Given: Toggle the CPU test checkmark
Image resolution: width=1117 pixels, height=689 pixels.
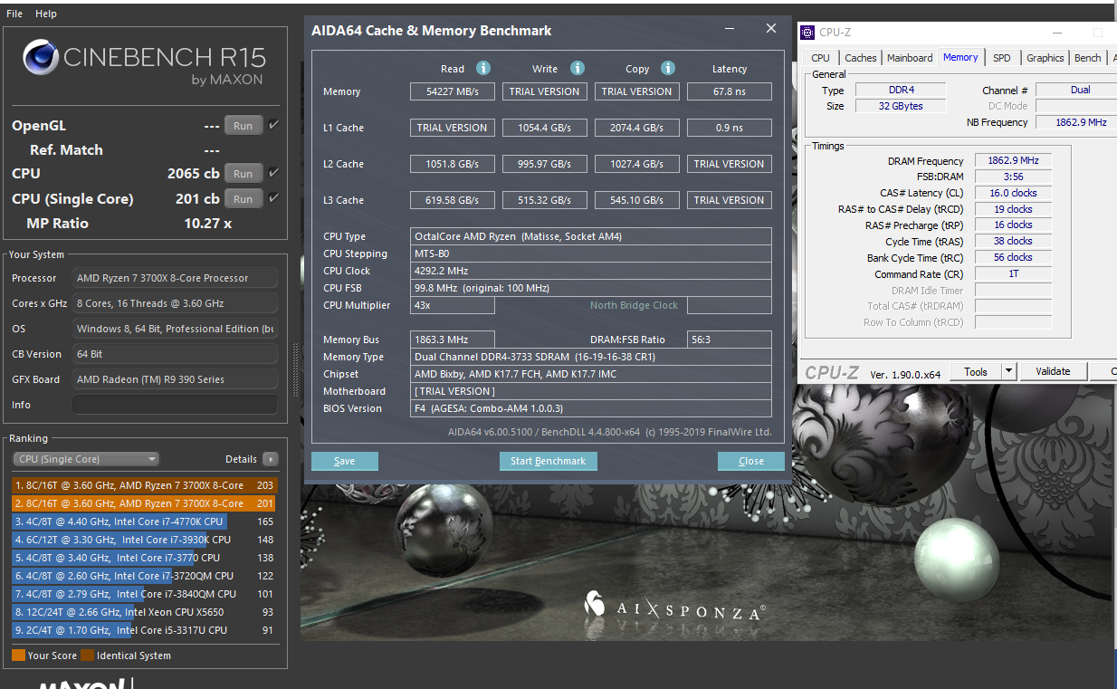Looking at the screenshot, I should [x=273, y=172].
